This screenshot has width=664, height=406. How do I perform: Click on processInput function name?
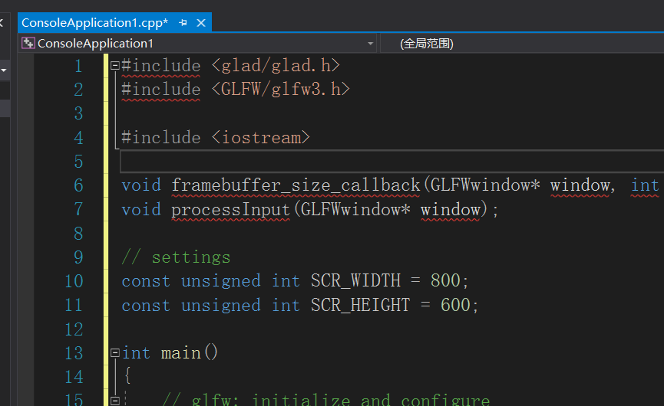230,210
